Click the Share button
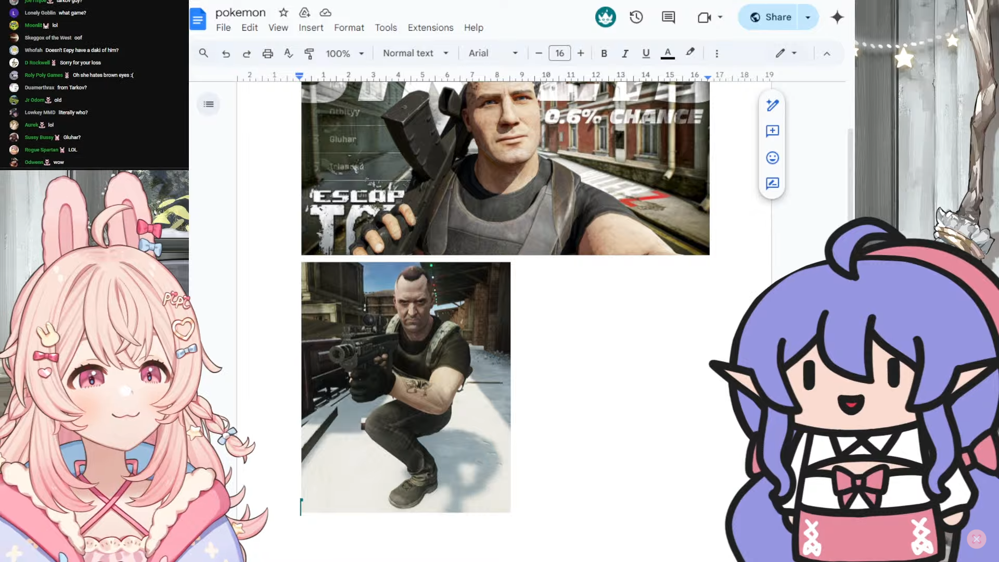This screenshot has height=562, width=999. point(771,17)
